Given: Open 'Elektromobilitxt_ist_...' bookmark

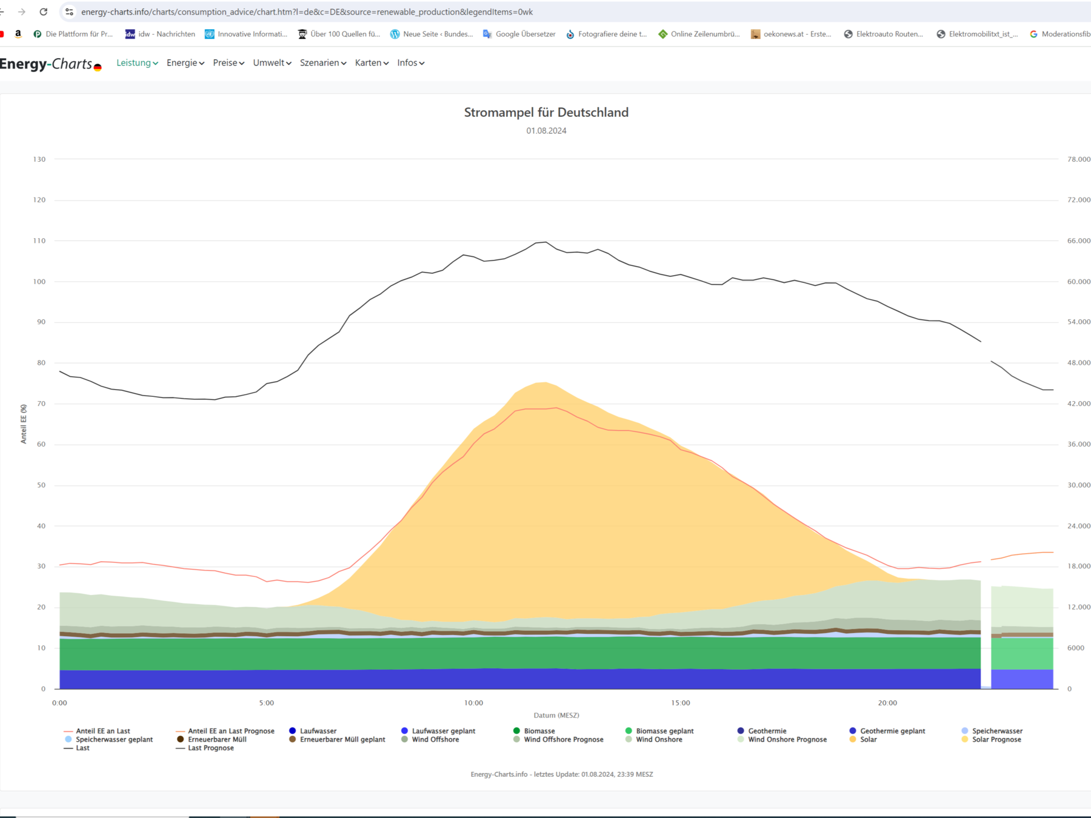Looking at the screenshot, I should pyautogui.click(x=977, y=34).
